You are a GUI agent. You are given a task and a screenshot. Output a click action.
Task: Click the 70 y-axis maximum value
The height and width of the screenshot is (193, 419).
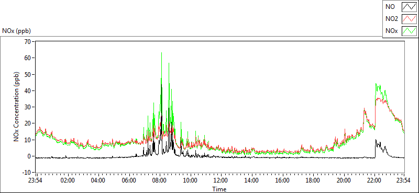(x=27, y=41)
